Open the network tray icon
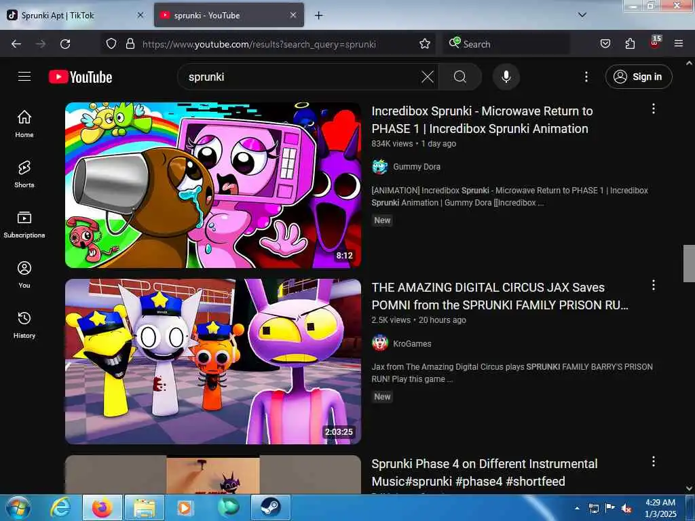This screenshot has width=695, height=521. (x=593, y=508)
